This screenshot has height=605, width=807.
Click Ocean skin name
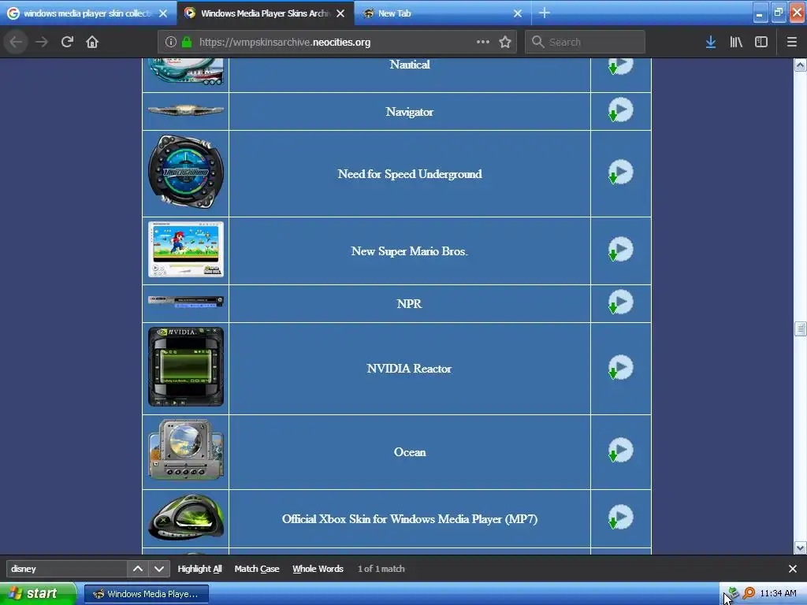(410, 452)
